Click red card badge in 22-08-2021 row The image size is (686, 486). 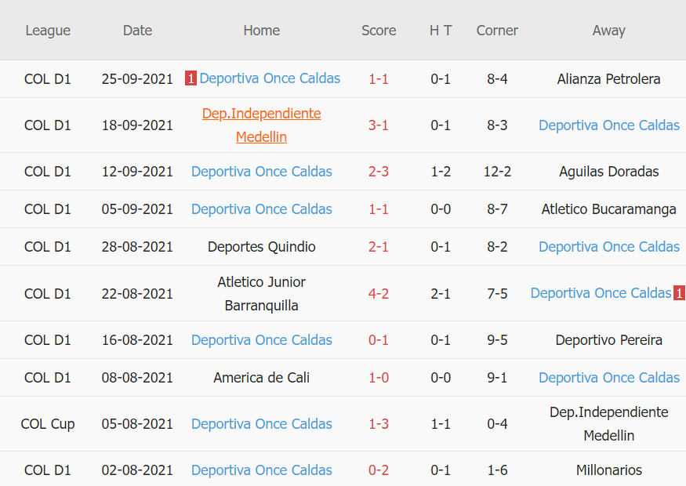click(x=679, y=293)
